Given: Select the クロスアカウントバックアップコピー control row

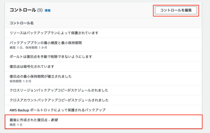Looking at the screenshot, I should coord(103,100).
